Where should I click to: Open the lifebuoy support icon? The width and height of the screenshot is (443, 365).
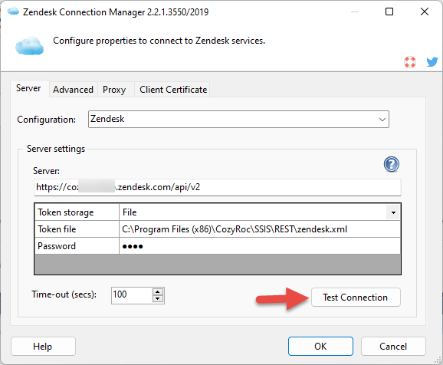pyautogui.click(x=410, y=62)
